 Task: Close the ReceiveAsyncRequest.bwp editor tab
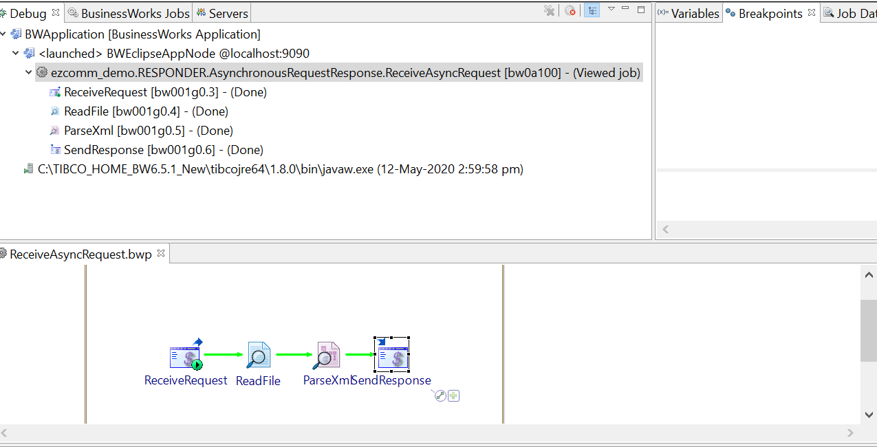161,254
